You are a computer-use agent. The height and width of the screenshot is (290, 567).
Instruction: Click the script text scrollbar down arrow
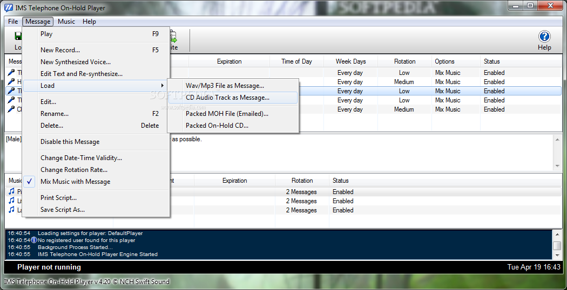[557, 166]
